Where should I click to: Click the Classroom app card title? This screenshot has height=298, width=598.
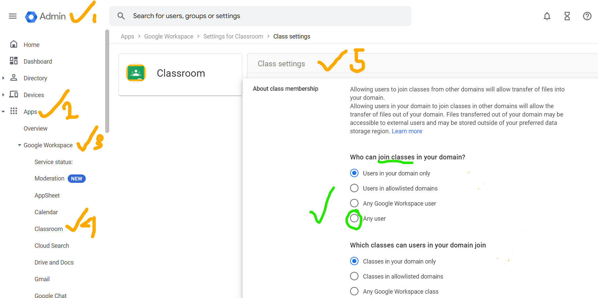pyautogui.click(x=181, y=73)
